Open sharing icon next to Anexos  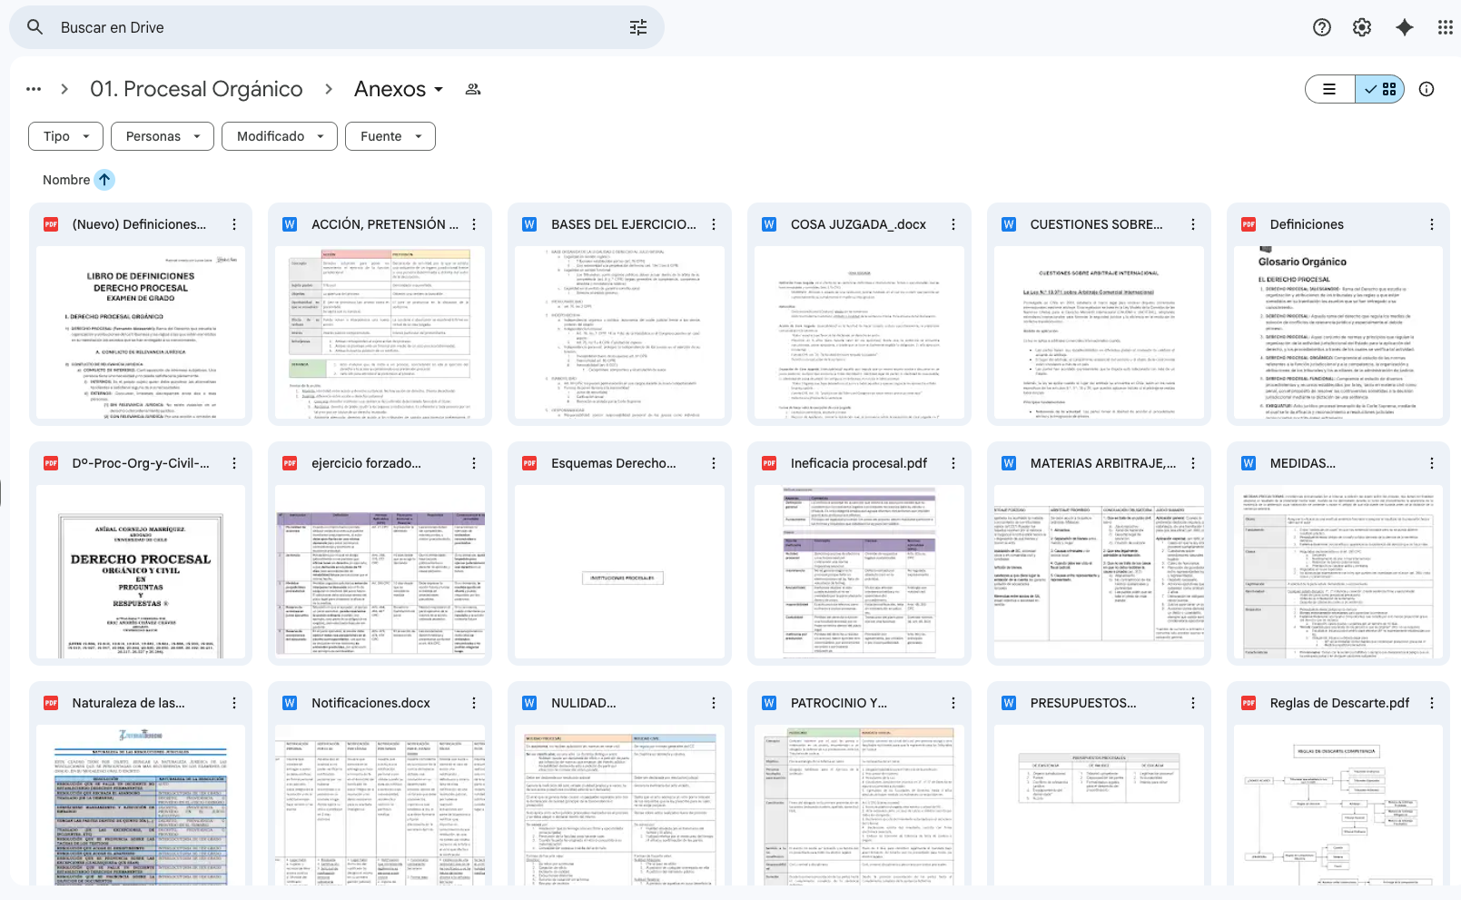473,89
